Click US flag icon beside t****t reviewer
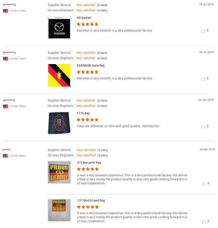This screenshot has height=228, width=218. (6, 156)
